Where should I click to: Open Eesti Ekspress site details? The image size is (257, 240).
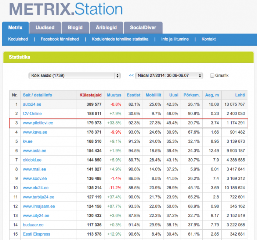[x=36, y=234]
